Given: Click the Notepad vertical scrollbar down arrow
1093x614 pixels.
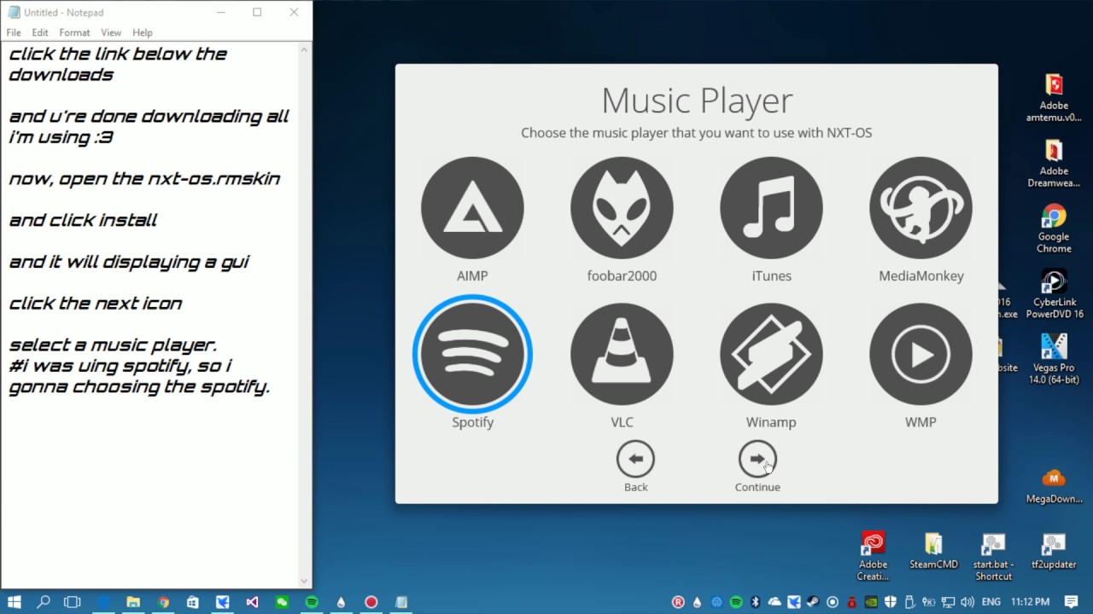Looking at the screenshot, I should point(304,581).
